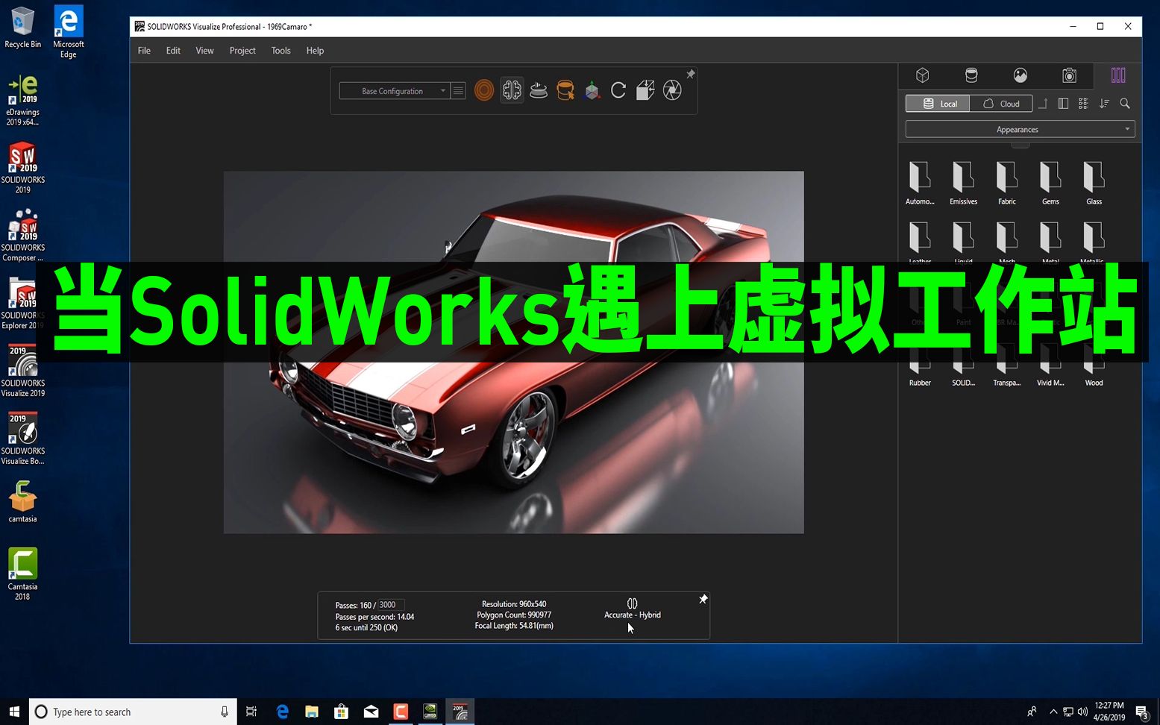
Task: Click the rendered Camaro viewport image
Action: click(x=513, y=352)
